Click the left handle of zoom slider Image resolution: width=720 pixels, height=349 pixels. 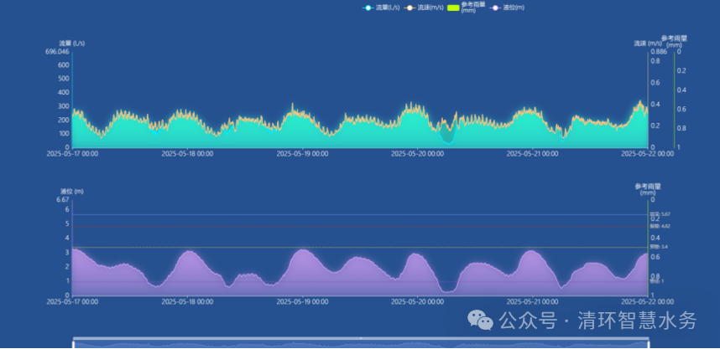(74, 343)
